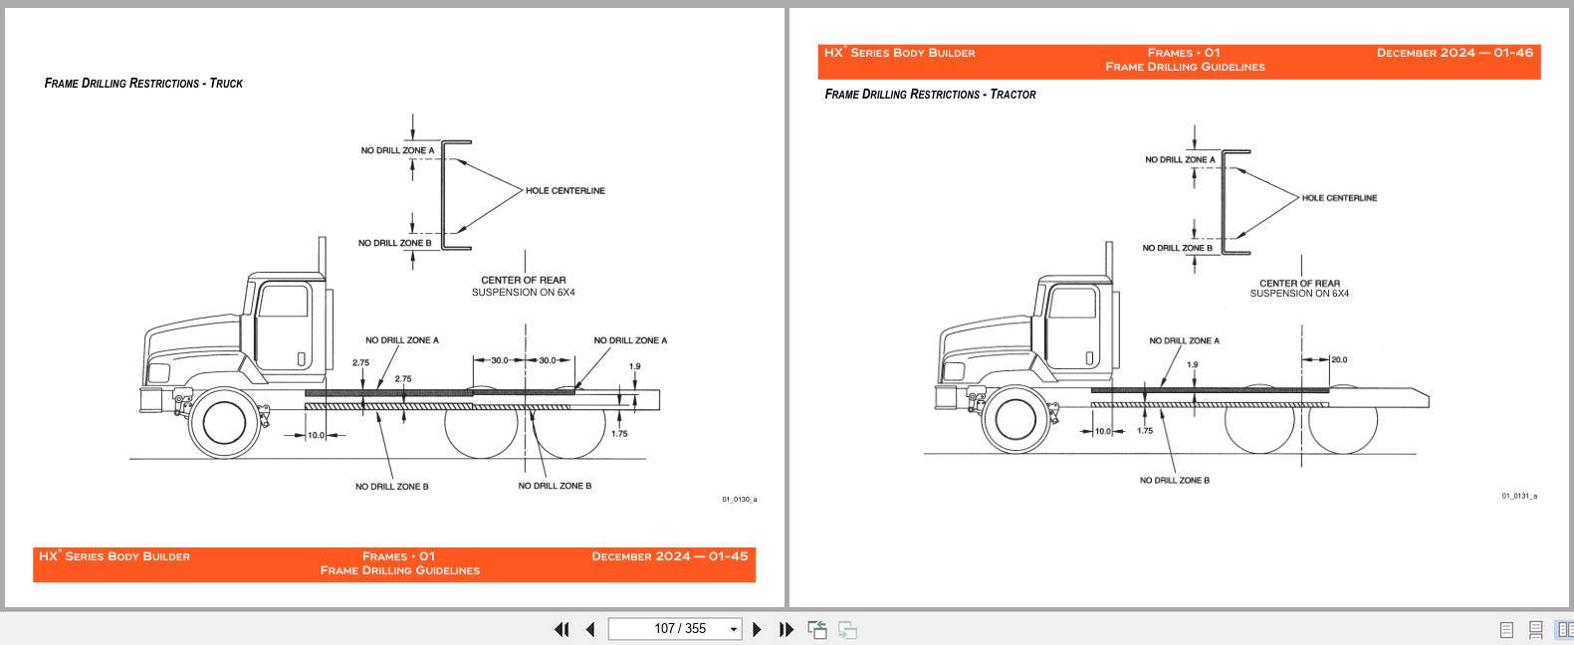Click the '20.0' dimension on tractor diagram

coord(1339,360)
